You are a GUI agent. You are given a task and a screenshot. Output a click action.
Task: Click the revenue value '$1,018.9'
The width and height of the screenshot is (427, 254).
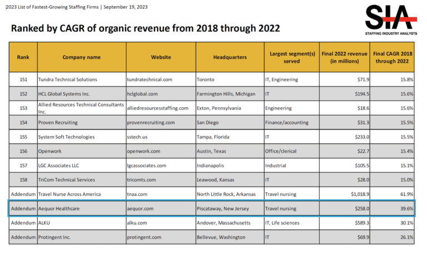tap(360, 194)
